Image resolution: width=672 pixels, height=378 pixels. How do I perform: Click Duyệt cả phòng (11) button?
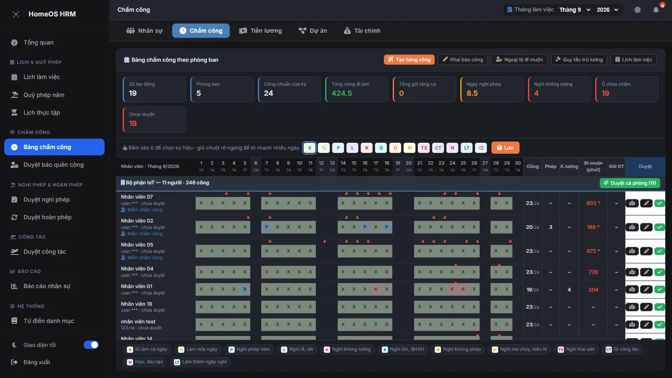coord(630,183)
